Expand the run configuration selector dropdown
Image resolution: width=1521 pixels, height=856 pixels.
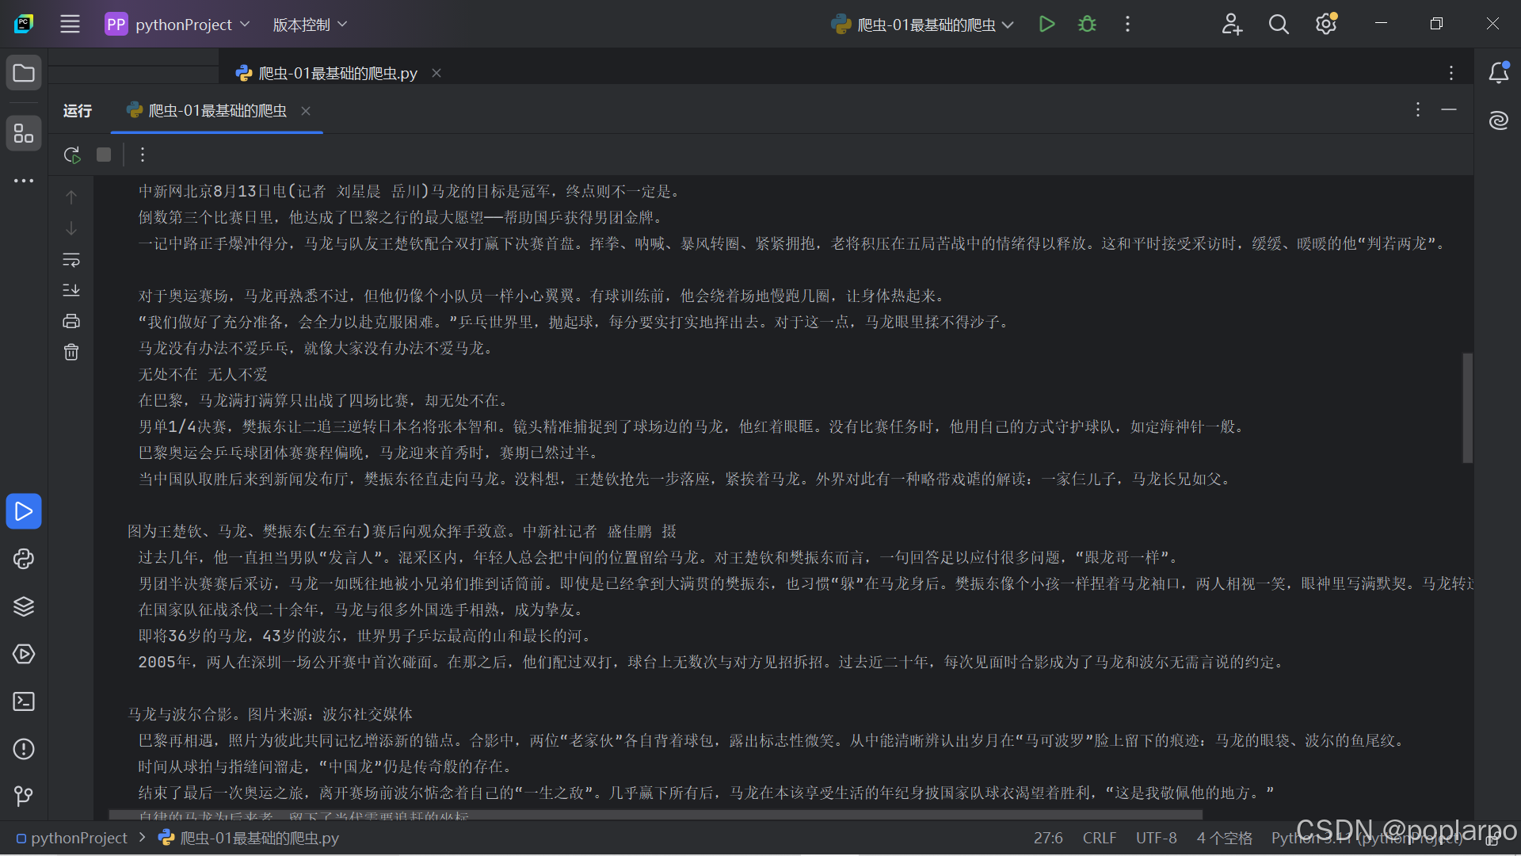tap(925, 25)
